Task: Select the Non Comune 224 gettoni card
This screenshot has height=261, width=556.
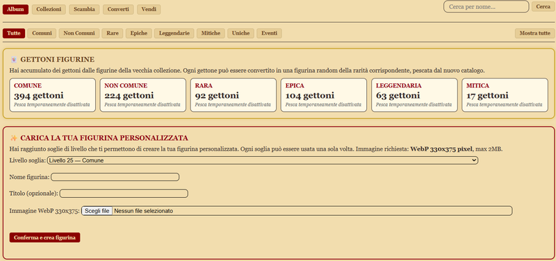Action: (x=143, y=95)
